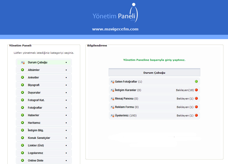Open Bekleyen (18) for İletişim Kuranlar
Screen dimensions: 228x164
[185, 90]
